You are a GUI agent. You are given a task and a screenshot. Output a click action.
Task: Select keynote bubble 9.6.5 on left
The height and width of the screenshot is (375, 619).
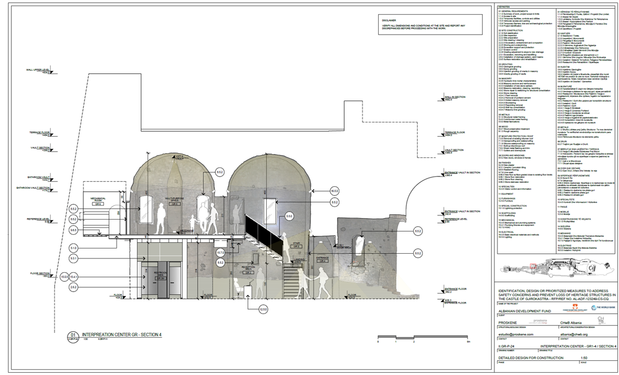pyautogui.click(x=74, y=230)
